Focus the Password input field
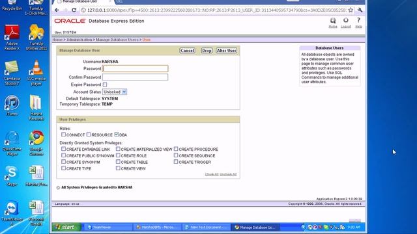This screenshot has width=417, height=234. click(135, 69)
